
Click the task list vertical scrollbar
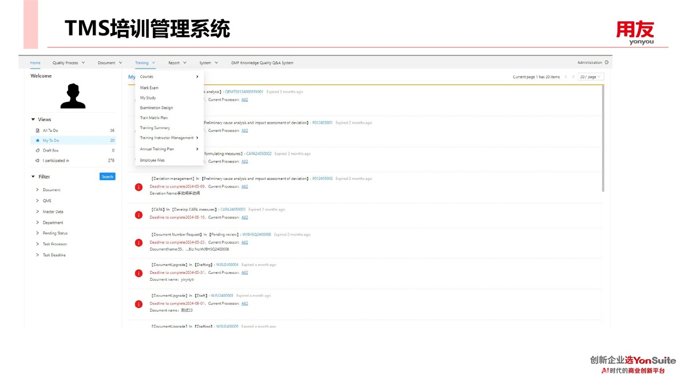pos(603,137)
